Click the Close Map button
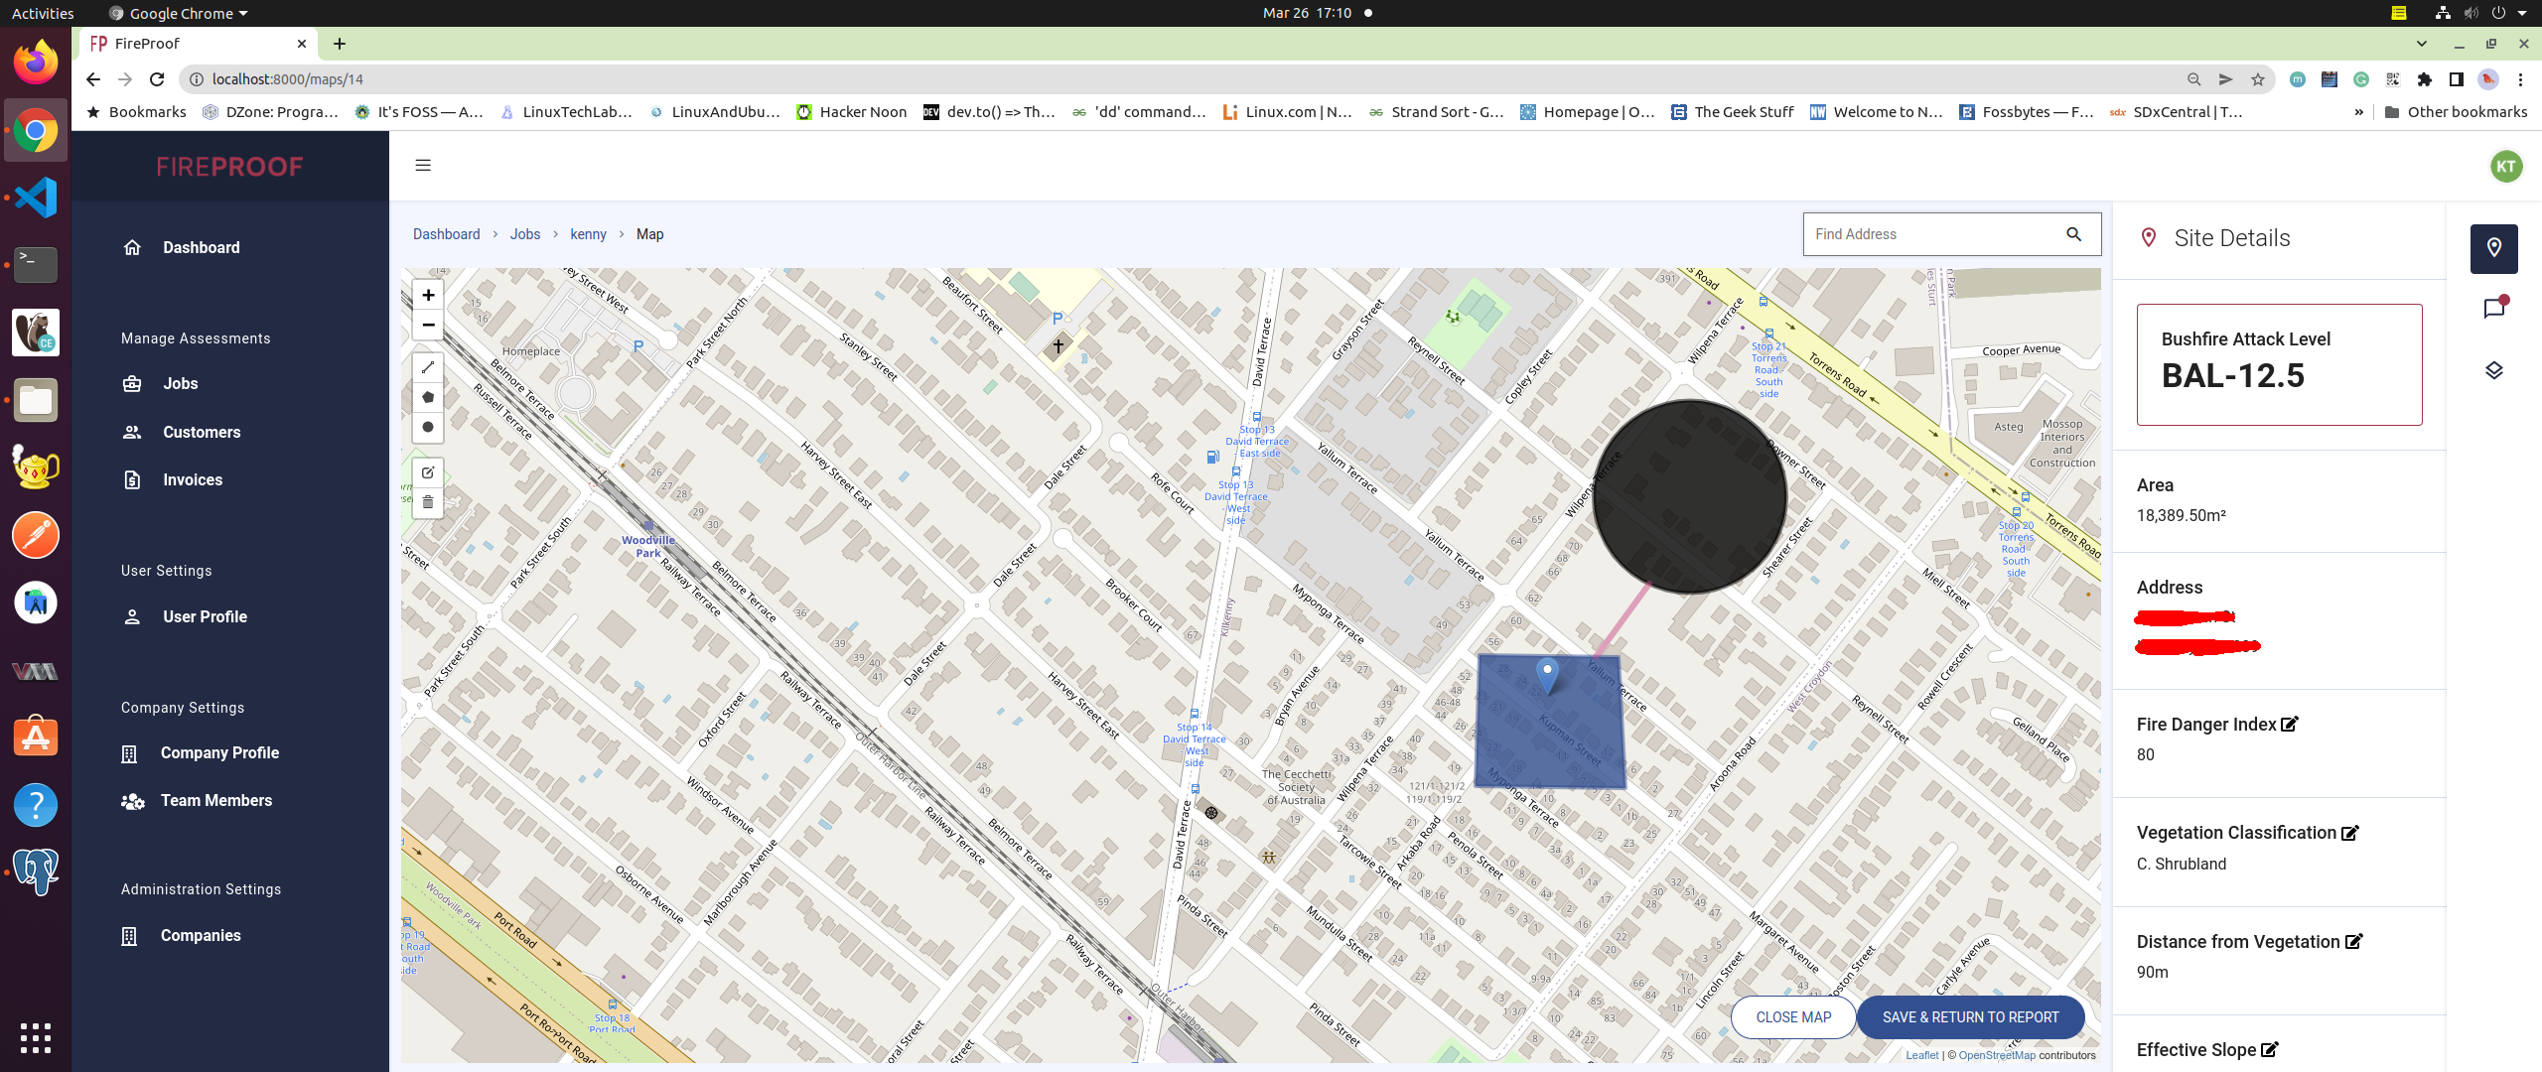The height and width of the screenshot is (1072, 2542). pos(1793,1017)
